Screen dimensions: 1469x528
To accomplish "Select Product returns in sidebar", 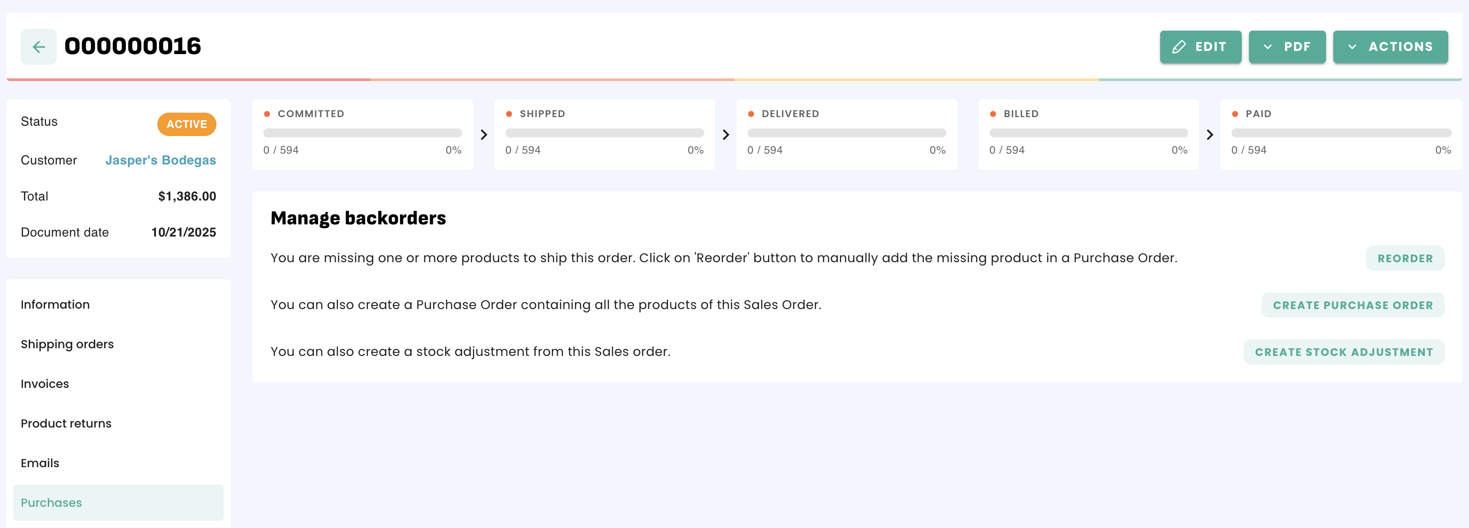I will [x=66, y=423].
